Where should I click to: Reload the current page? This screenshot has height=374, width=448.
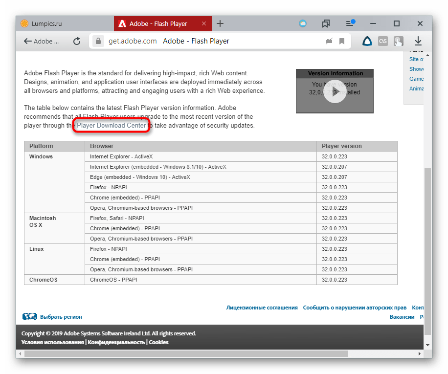[77, 42]
